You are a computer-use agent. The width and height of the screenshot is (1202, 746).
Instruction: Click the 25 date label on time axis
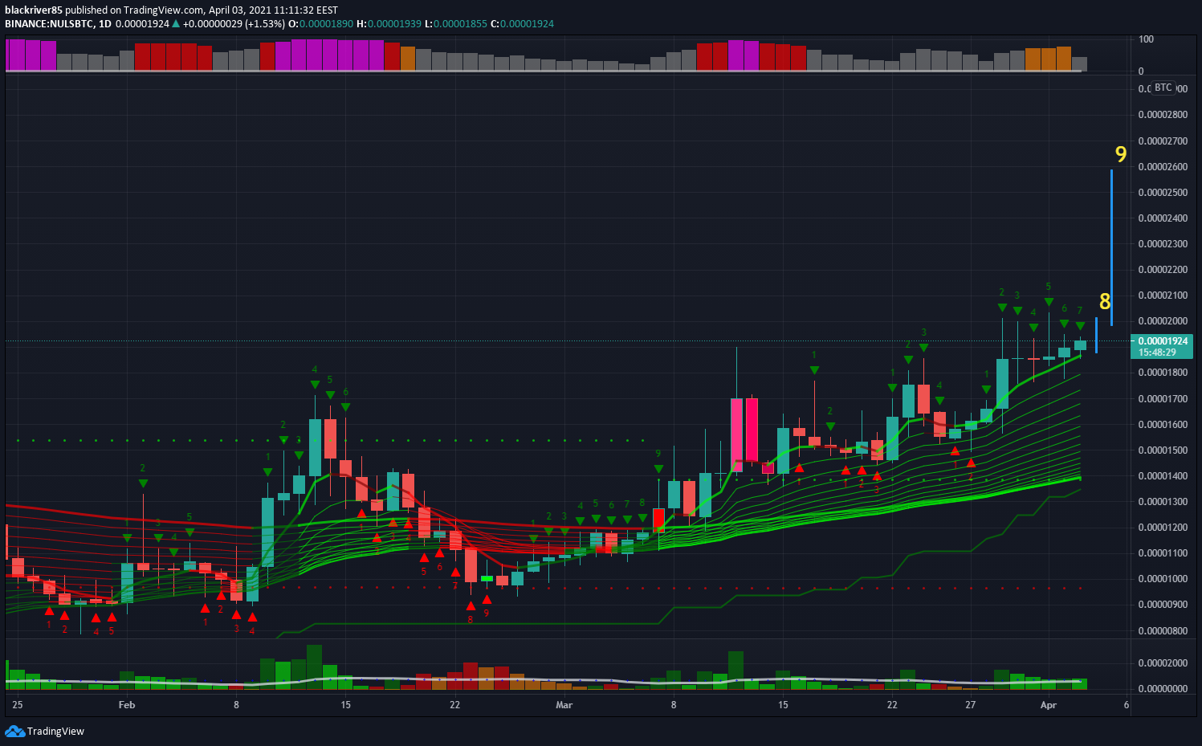coord(18,705)
